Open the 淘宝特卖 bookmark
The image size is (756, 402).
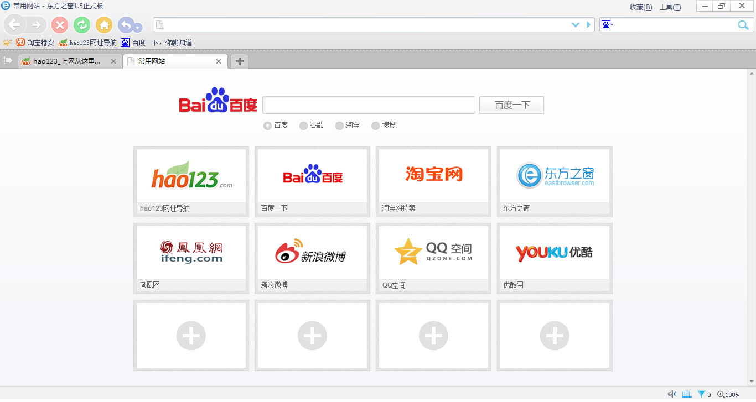35,43
